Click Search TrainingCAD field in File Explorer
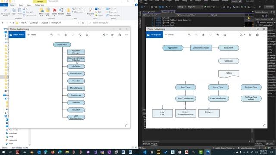 tap(112, 23)
